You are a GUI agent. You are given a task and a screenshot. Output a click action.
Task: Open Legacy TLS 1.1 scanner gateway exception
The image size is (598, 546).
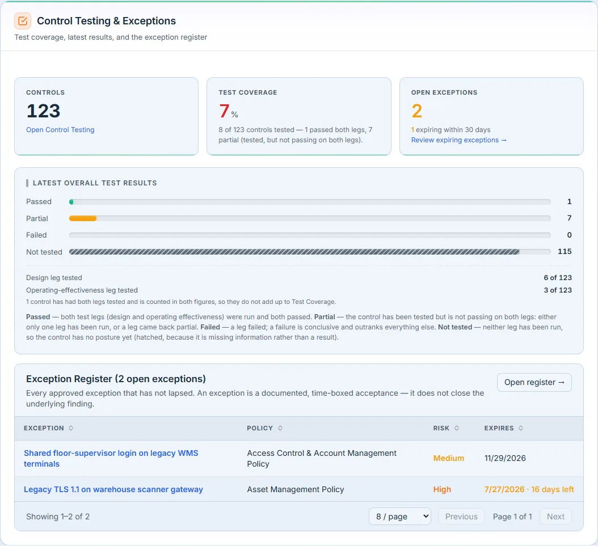tap(113, 489)
